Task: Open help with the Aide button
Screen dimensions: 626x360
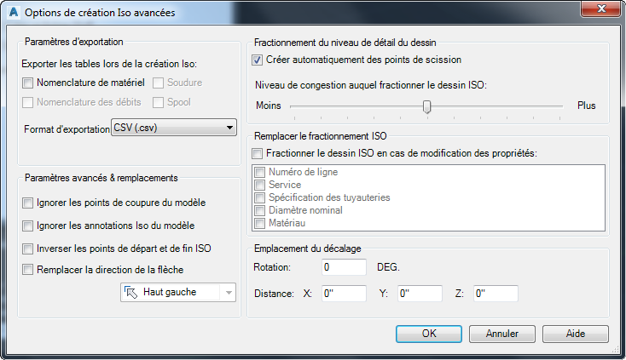Action: tap(576, 334)
